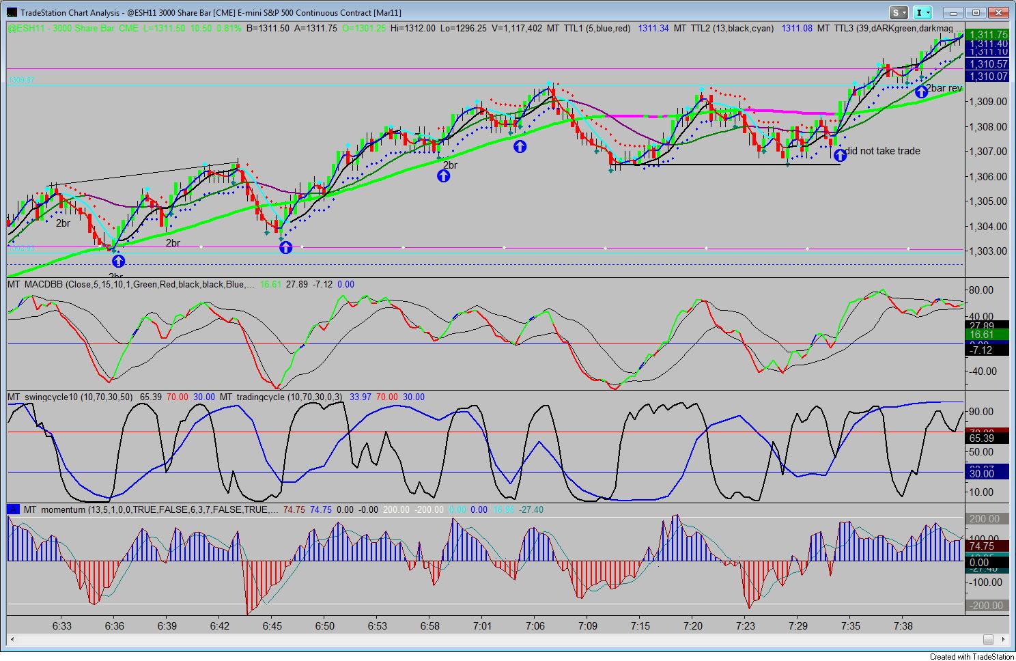Open the TradeStation window system menu icon
This screenshot has width=1016, height=661.
pyautogui.click(x=12, y=12)
